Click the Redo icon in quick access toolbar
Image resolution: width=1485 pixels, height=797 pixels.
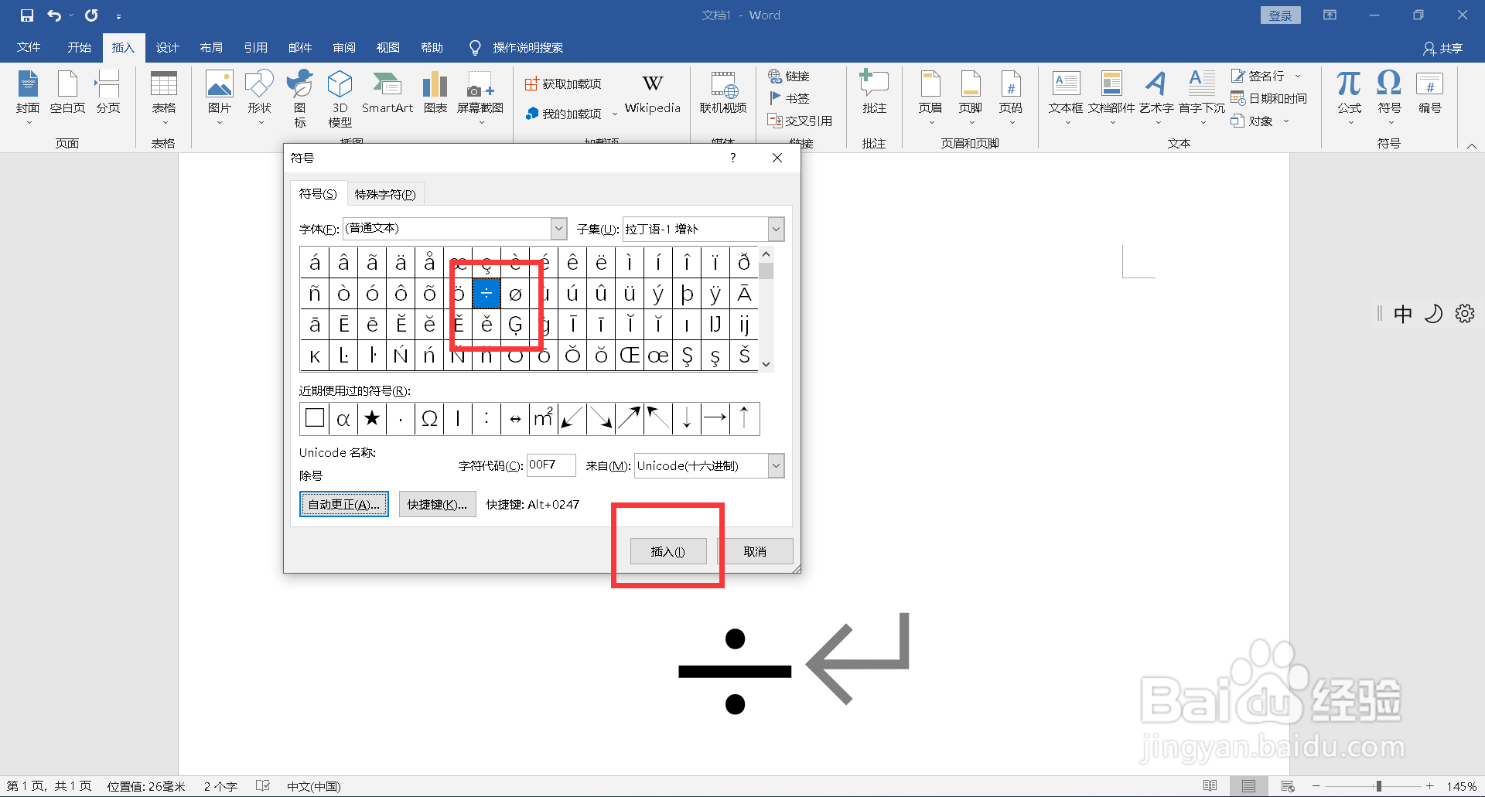point(91,15)
